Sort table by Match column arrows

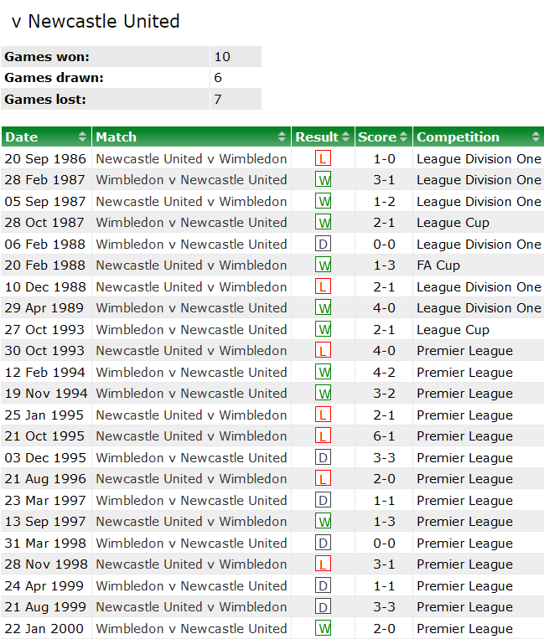(x=282, y=137)
